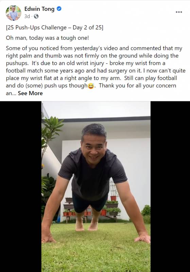
Task: Click the 'Oh man, today was a tough one!' line
Action: (47, 38)
